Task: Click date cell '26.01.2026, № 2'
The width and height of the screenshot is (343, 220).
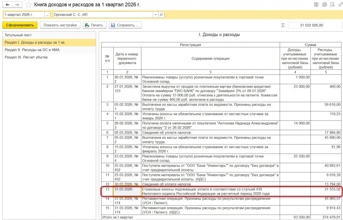Action: (x=127, y=79)
